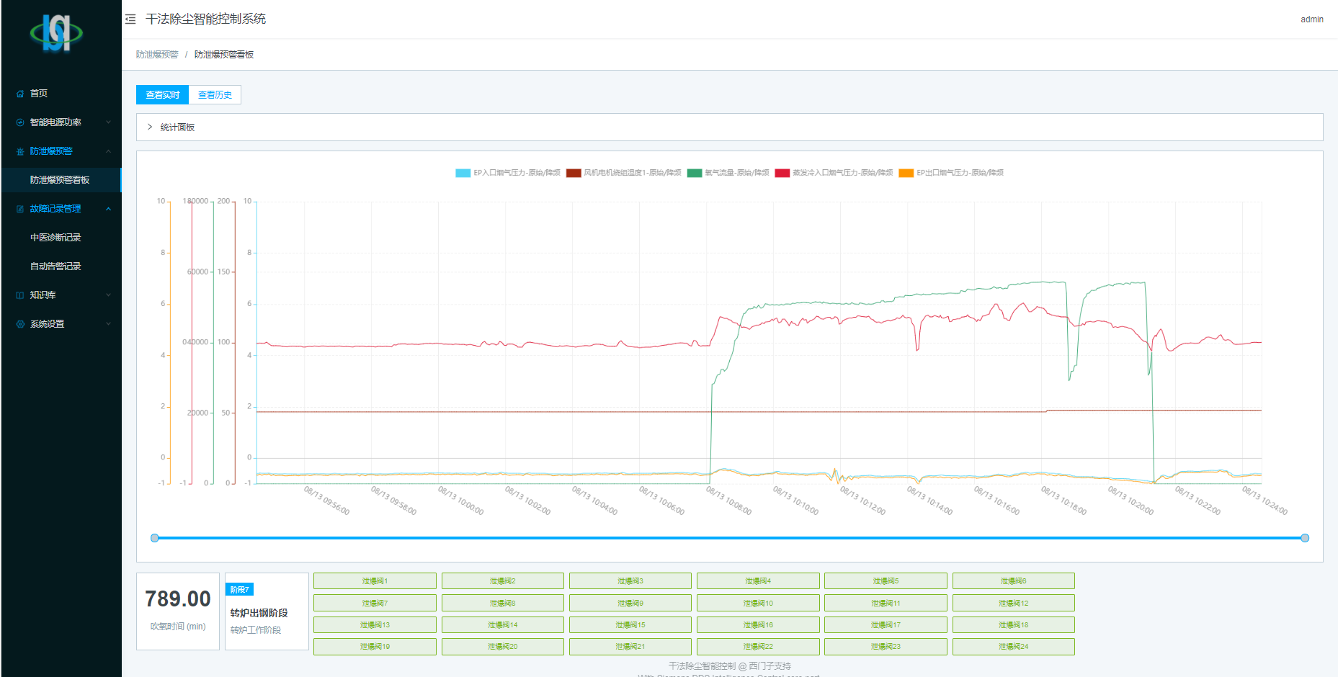Click the 泄爆阀14 valve button
The image size is (1338, 677).
coord(503,625)
